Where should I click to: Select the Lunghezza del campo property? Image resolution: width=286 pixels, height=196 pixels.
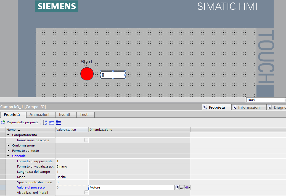(x=33, y=172)
